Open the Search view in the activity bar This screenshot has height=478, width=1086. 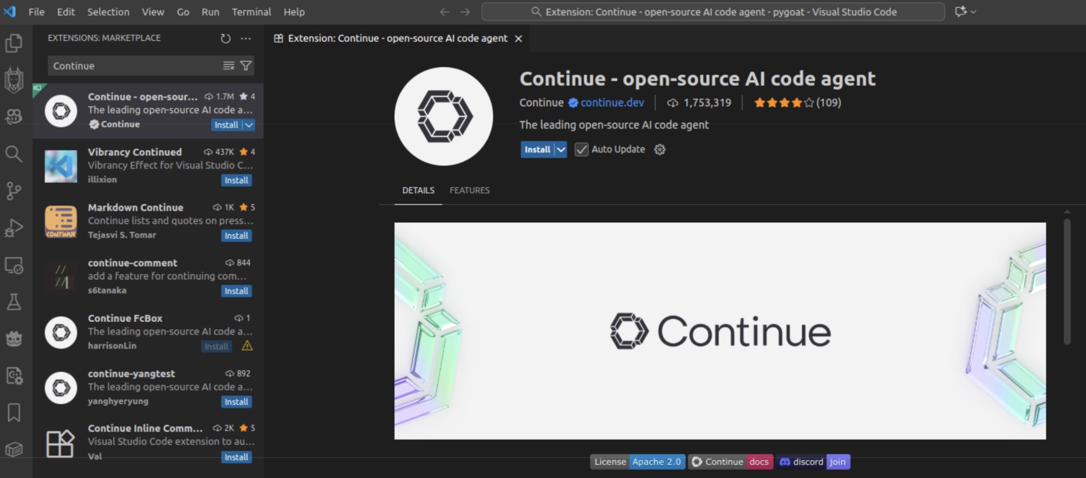[x=14, y=154]
